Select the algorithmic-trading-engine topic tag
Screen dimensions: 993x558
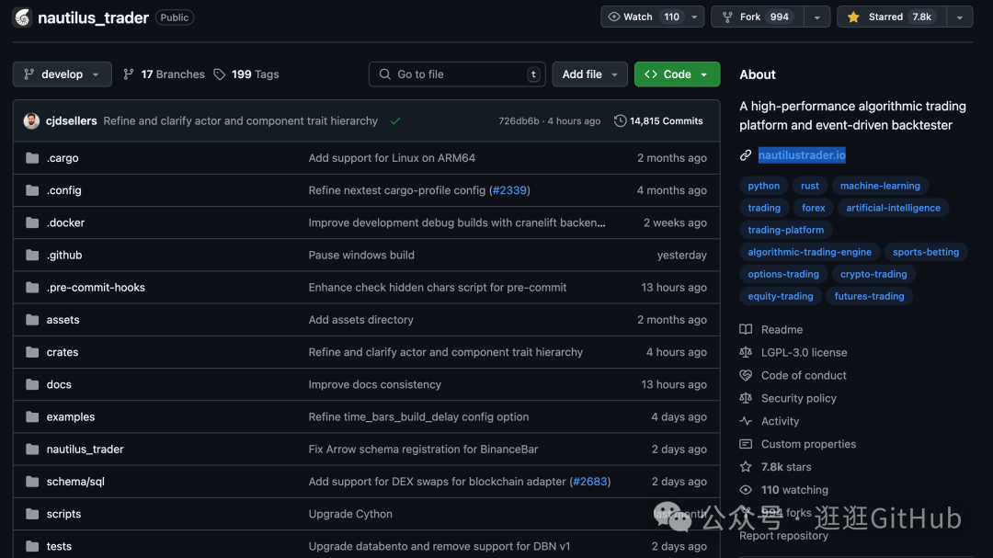[809, 252]
